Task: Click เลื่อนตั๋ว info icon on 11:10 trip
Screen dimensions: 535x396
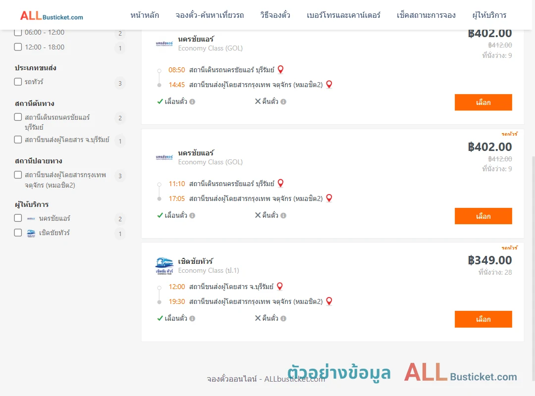Action: point(192,215)
